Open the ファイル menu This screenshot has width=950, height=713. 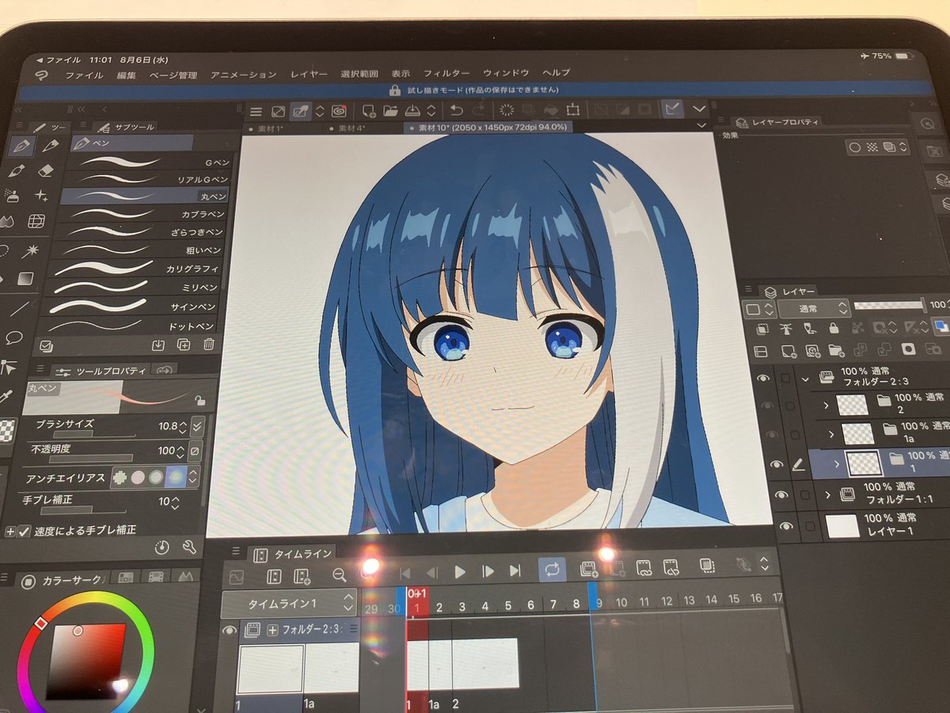tap(84, 74)
